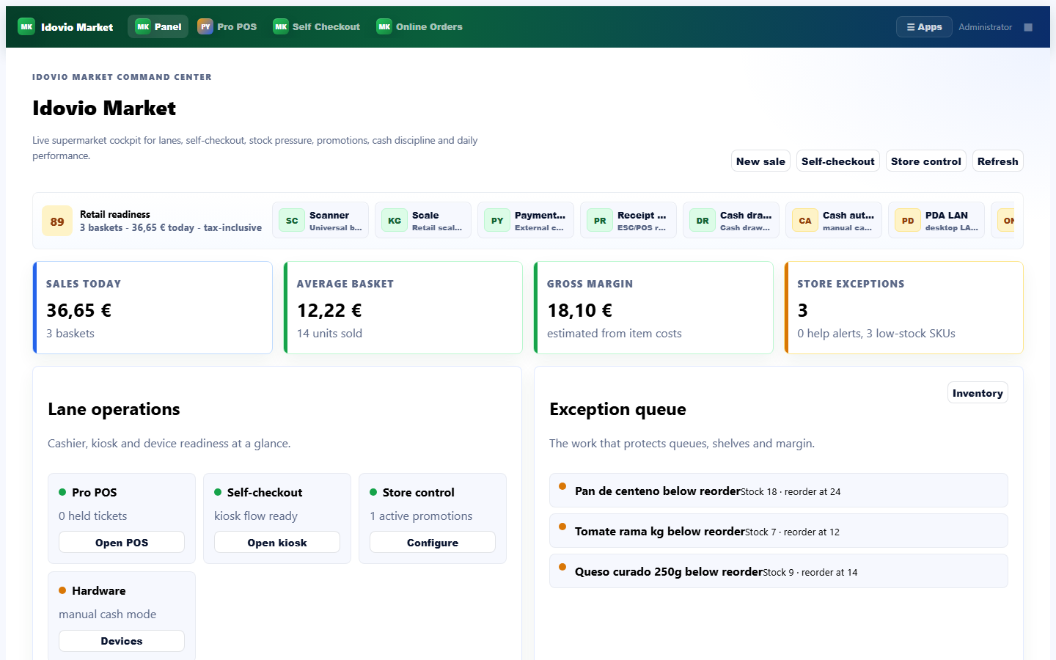
Task: Open the Apps menu
Action: [x=924, y=27]
